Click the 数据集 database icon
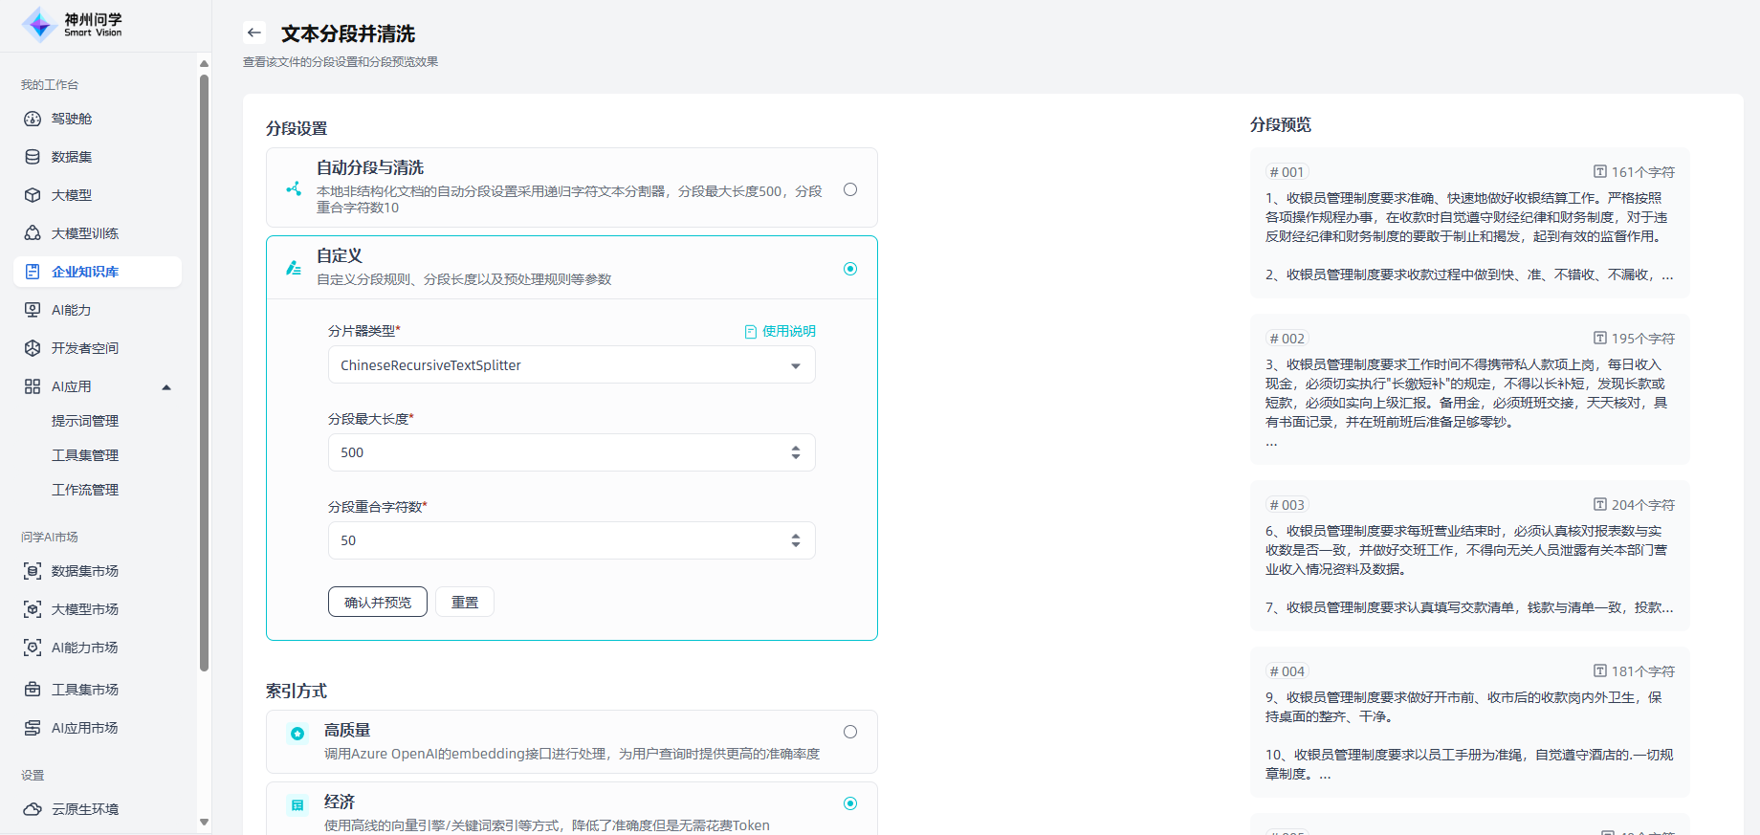The image size is (1760, 835). tap(33, 157)
